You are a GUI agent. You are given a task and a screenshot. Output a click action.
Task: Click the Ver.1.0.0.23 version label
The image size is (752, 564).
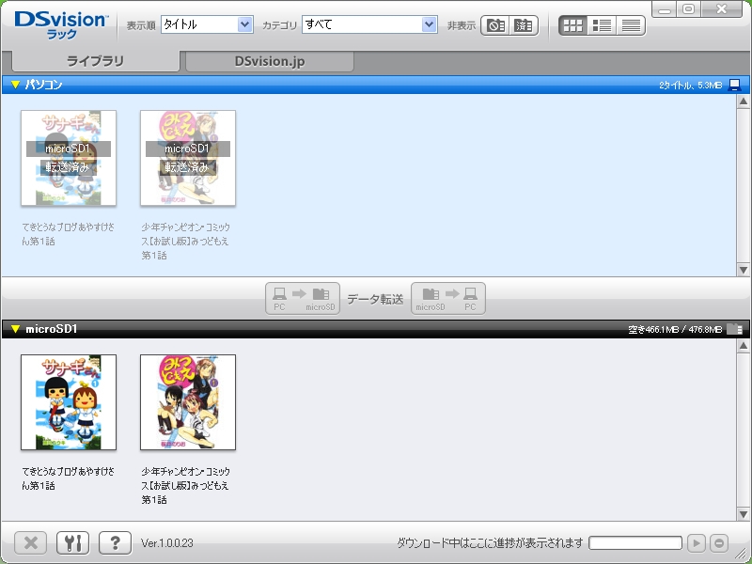pos(167,543)
